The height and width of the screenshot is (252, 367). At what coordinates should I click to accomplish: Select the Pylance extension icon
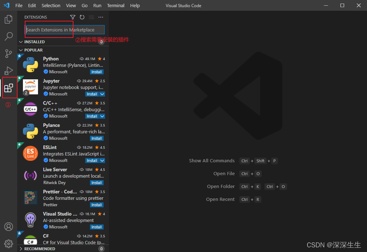coord(30,132)
